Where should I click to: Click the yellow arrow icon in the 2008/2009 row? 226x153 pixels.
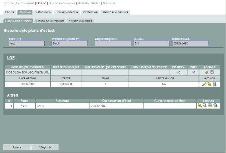(209, 84)
